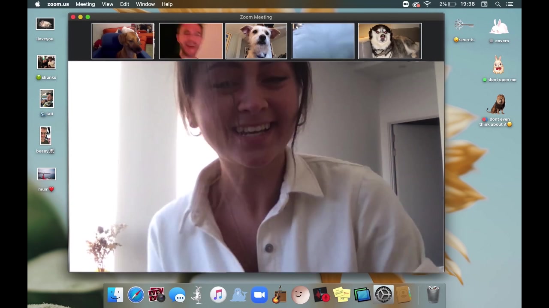
Task: Click the rabbit app icon in dock
Action: [x=197, y=295]
